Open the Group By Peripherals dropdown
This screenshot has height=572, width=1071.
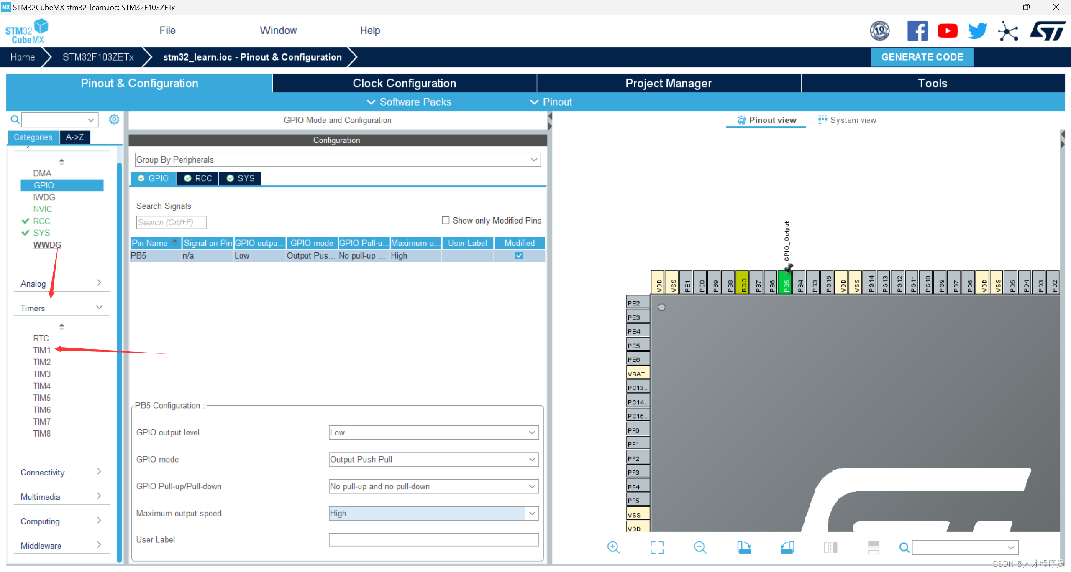337,160
